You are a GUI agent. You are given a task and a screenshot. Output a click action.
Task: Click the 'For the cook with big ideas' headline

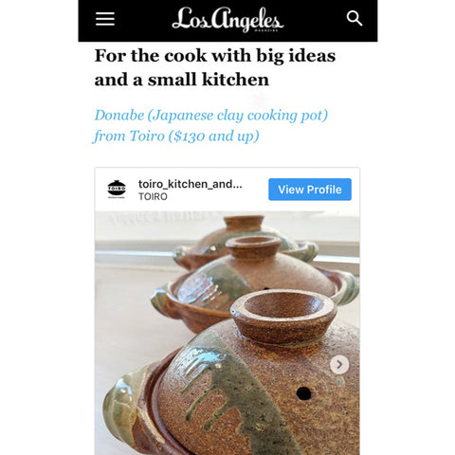click(215, 56)
